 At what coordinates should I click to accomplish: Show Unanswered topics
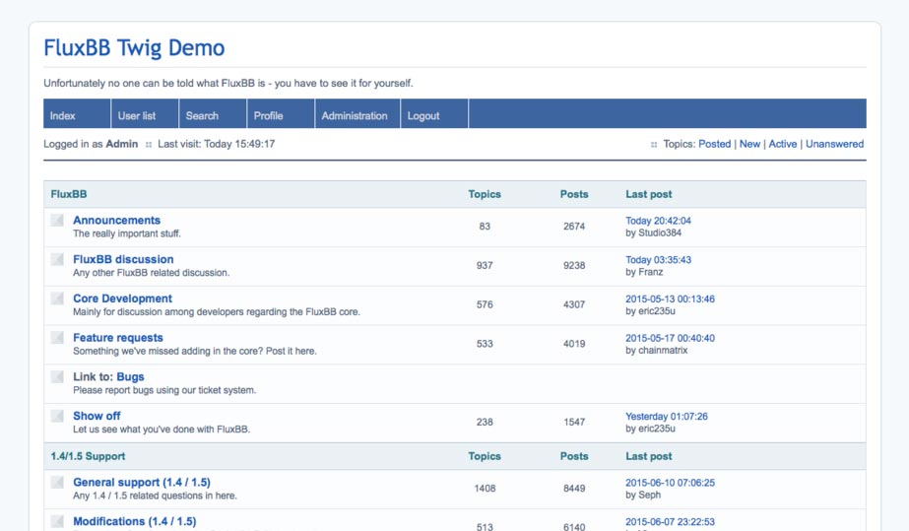[x=834, y=144]
